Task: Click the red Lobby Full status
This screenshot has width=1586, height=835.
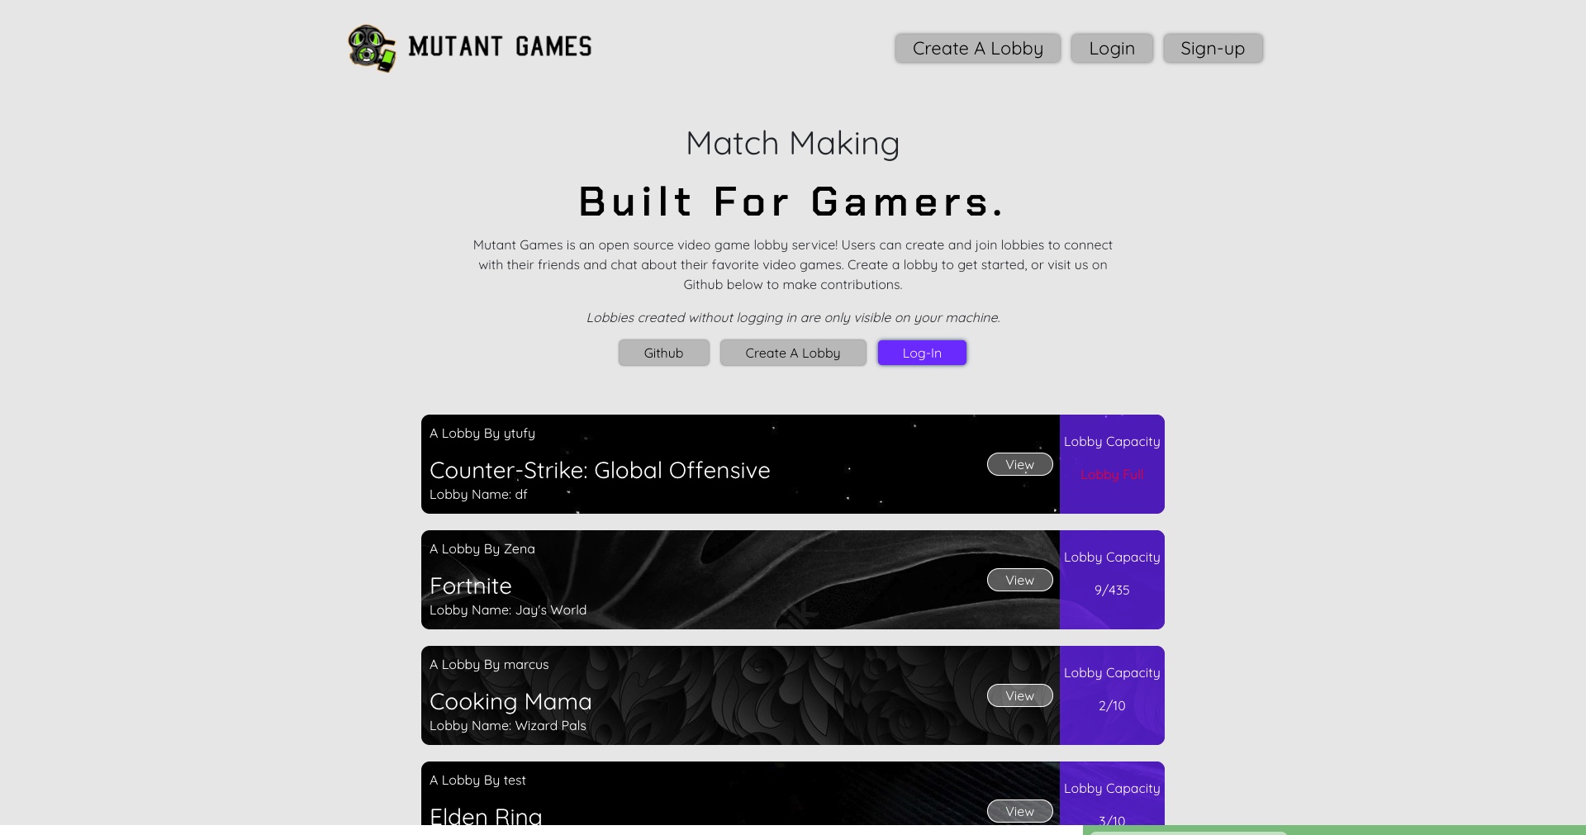Action: coord(1111,475)
